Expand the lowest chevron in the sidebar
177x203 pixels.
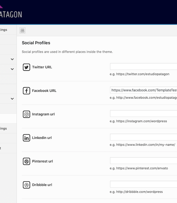coord(12,99)
